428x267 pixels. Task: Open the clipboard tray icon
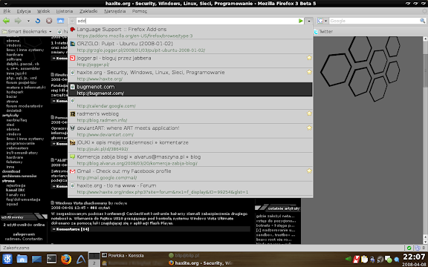click(x=364, y=259)
